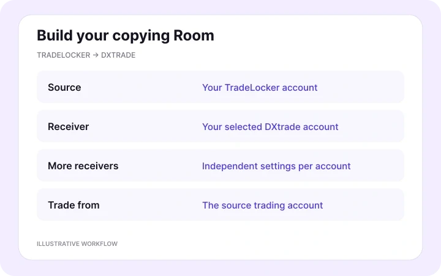Click 'Your selected DXtrade account' value
441x276 pixels.
(x=270, y=127)
